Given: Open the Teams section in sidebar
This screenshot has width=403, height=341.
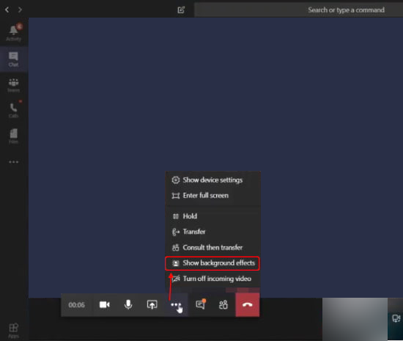Looking at the screenshot, I should point(13,85).
